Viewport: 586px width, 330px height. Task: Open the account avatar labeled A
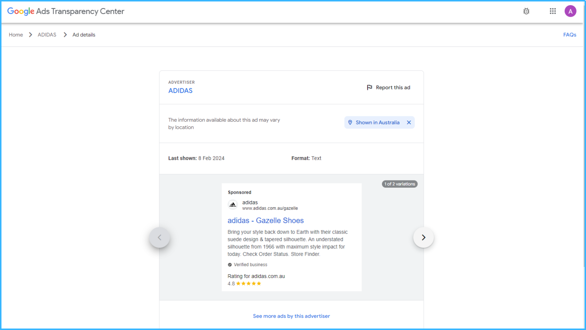tap(570, 11)
